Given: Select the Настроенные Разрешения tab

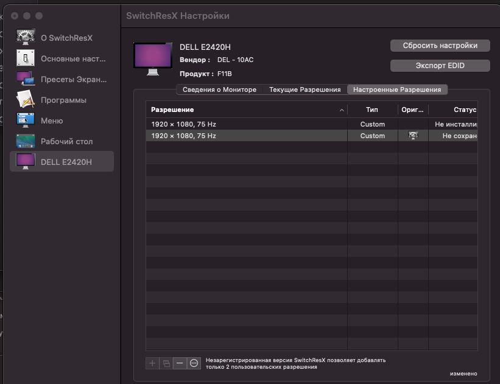Looking at the screenshot, I should (x=397, y=89).
